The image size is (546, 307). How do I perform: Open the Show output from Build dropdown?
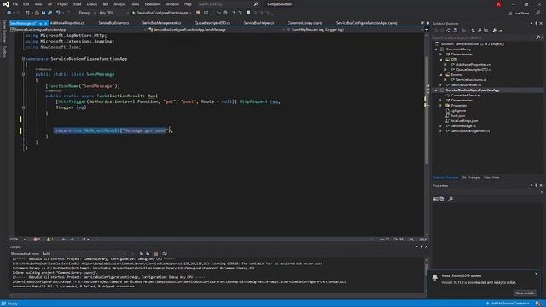[84, 254]
